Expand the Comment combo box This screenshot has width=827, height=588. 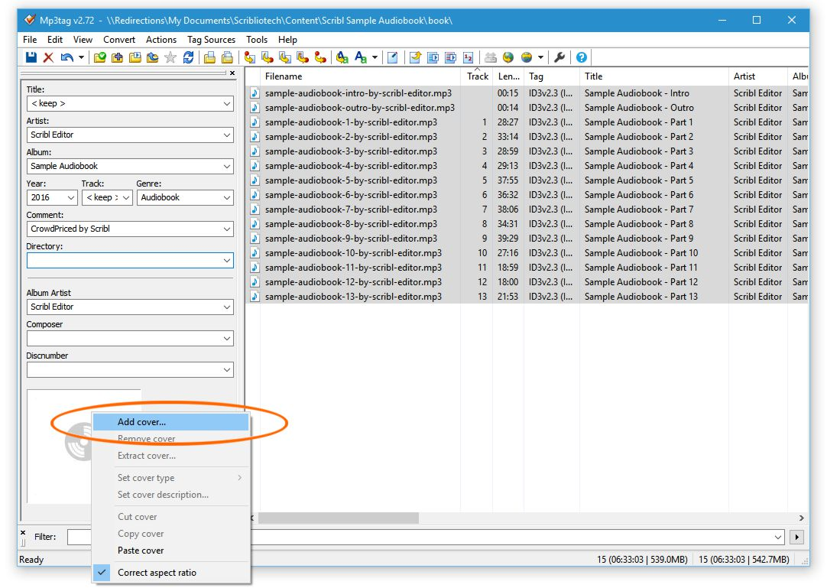coord(227,229)
